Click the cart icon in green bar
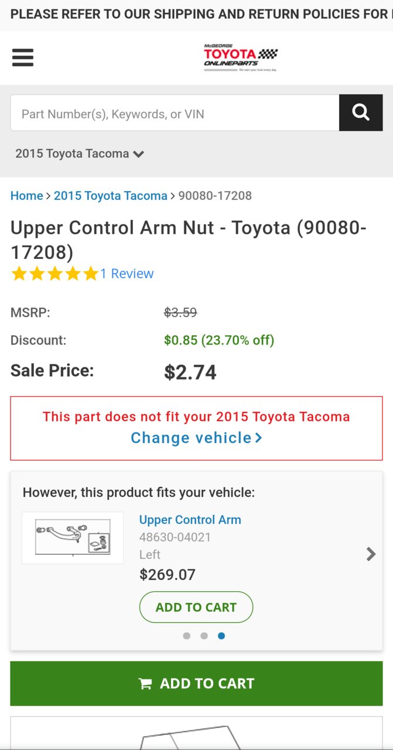Viewport: 393px width, 750px height. point(145,684)
